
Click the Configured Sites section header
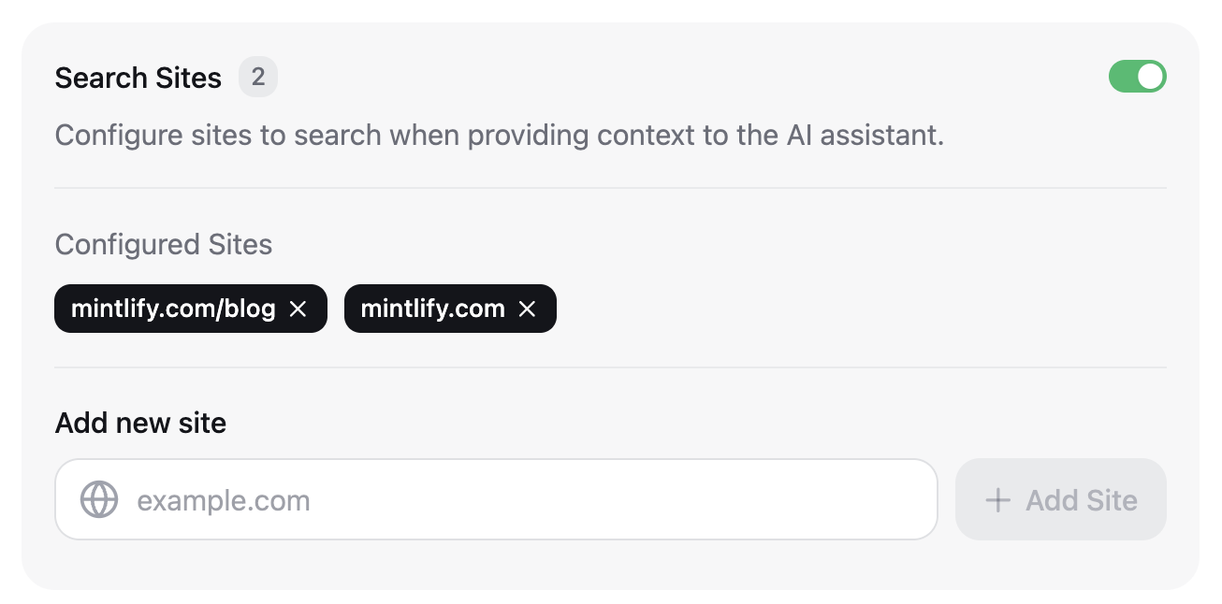click(x=164, y=245)
